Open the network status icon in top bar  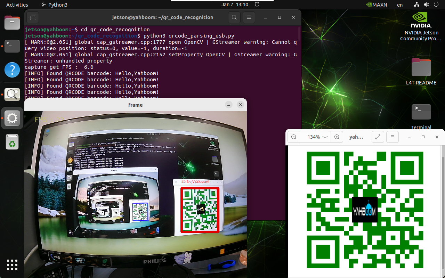(417, 5)
